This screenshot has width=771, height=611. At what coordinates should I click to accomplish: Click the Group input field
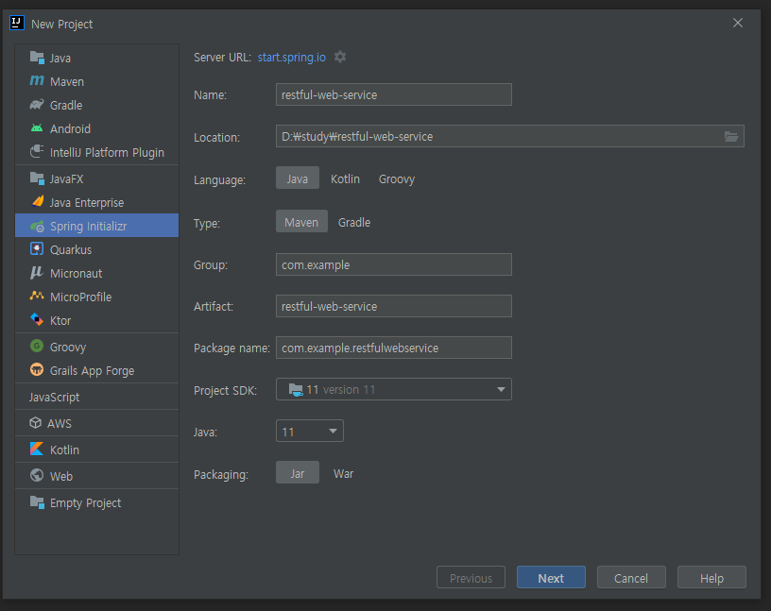click(x=393, y=264)
